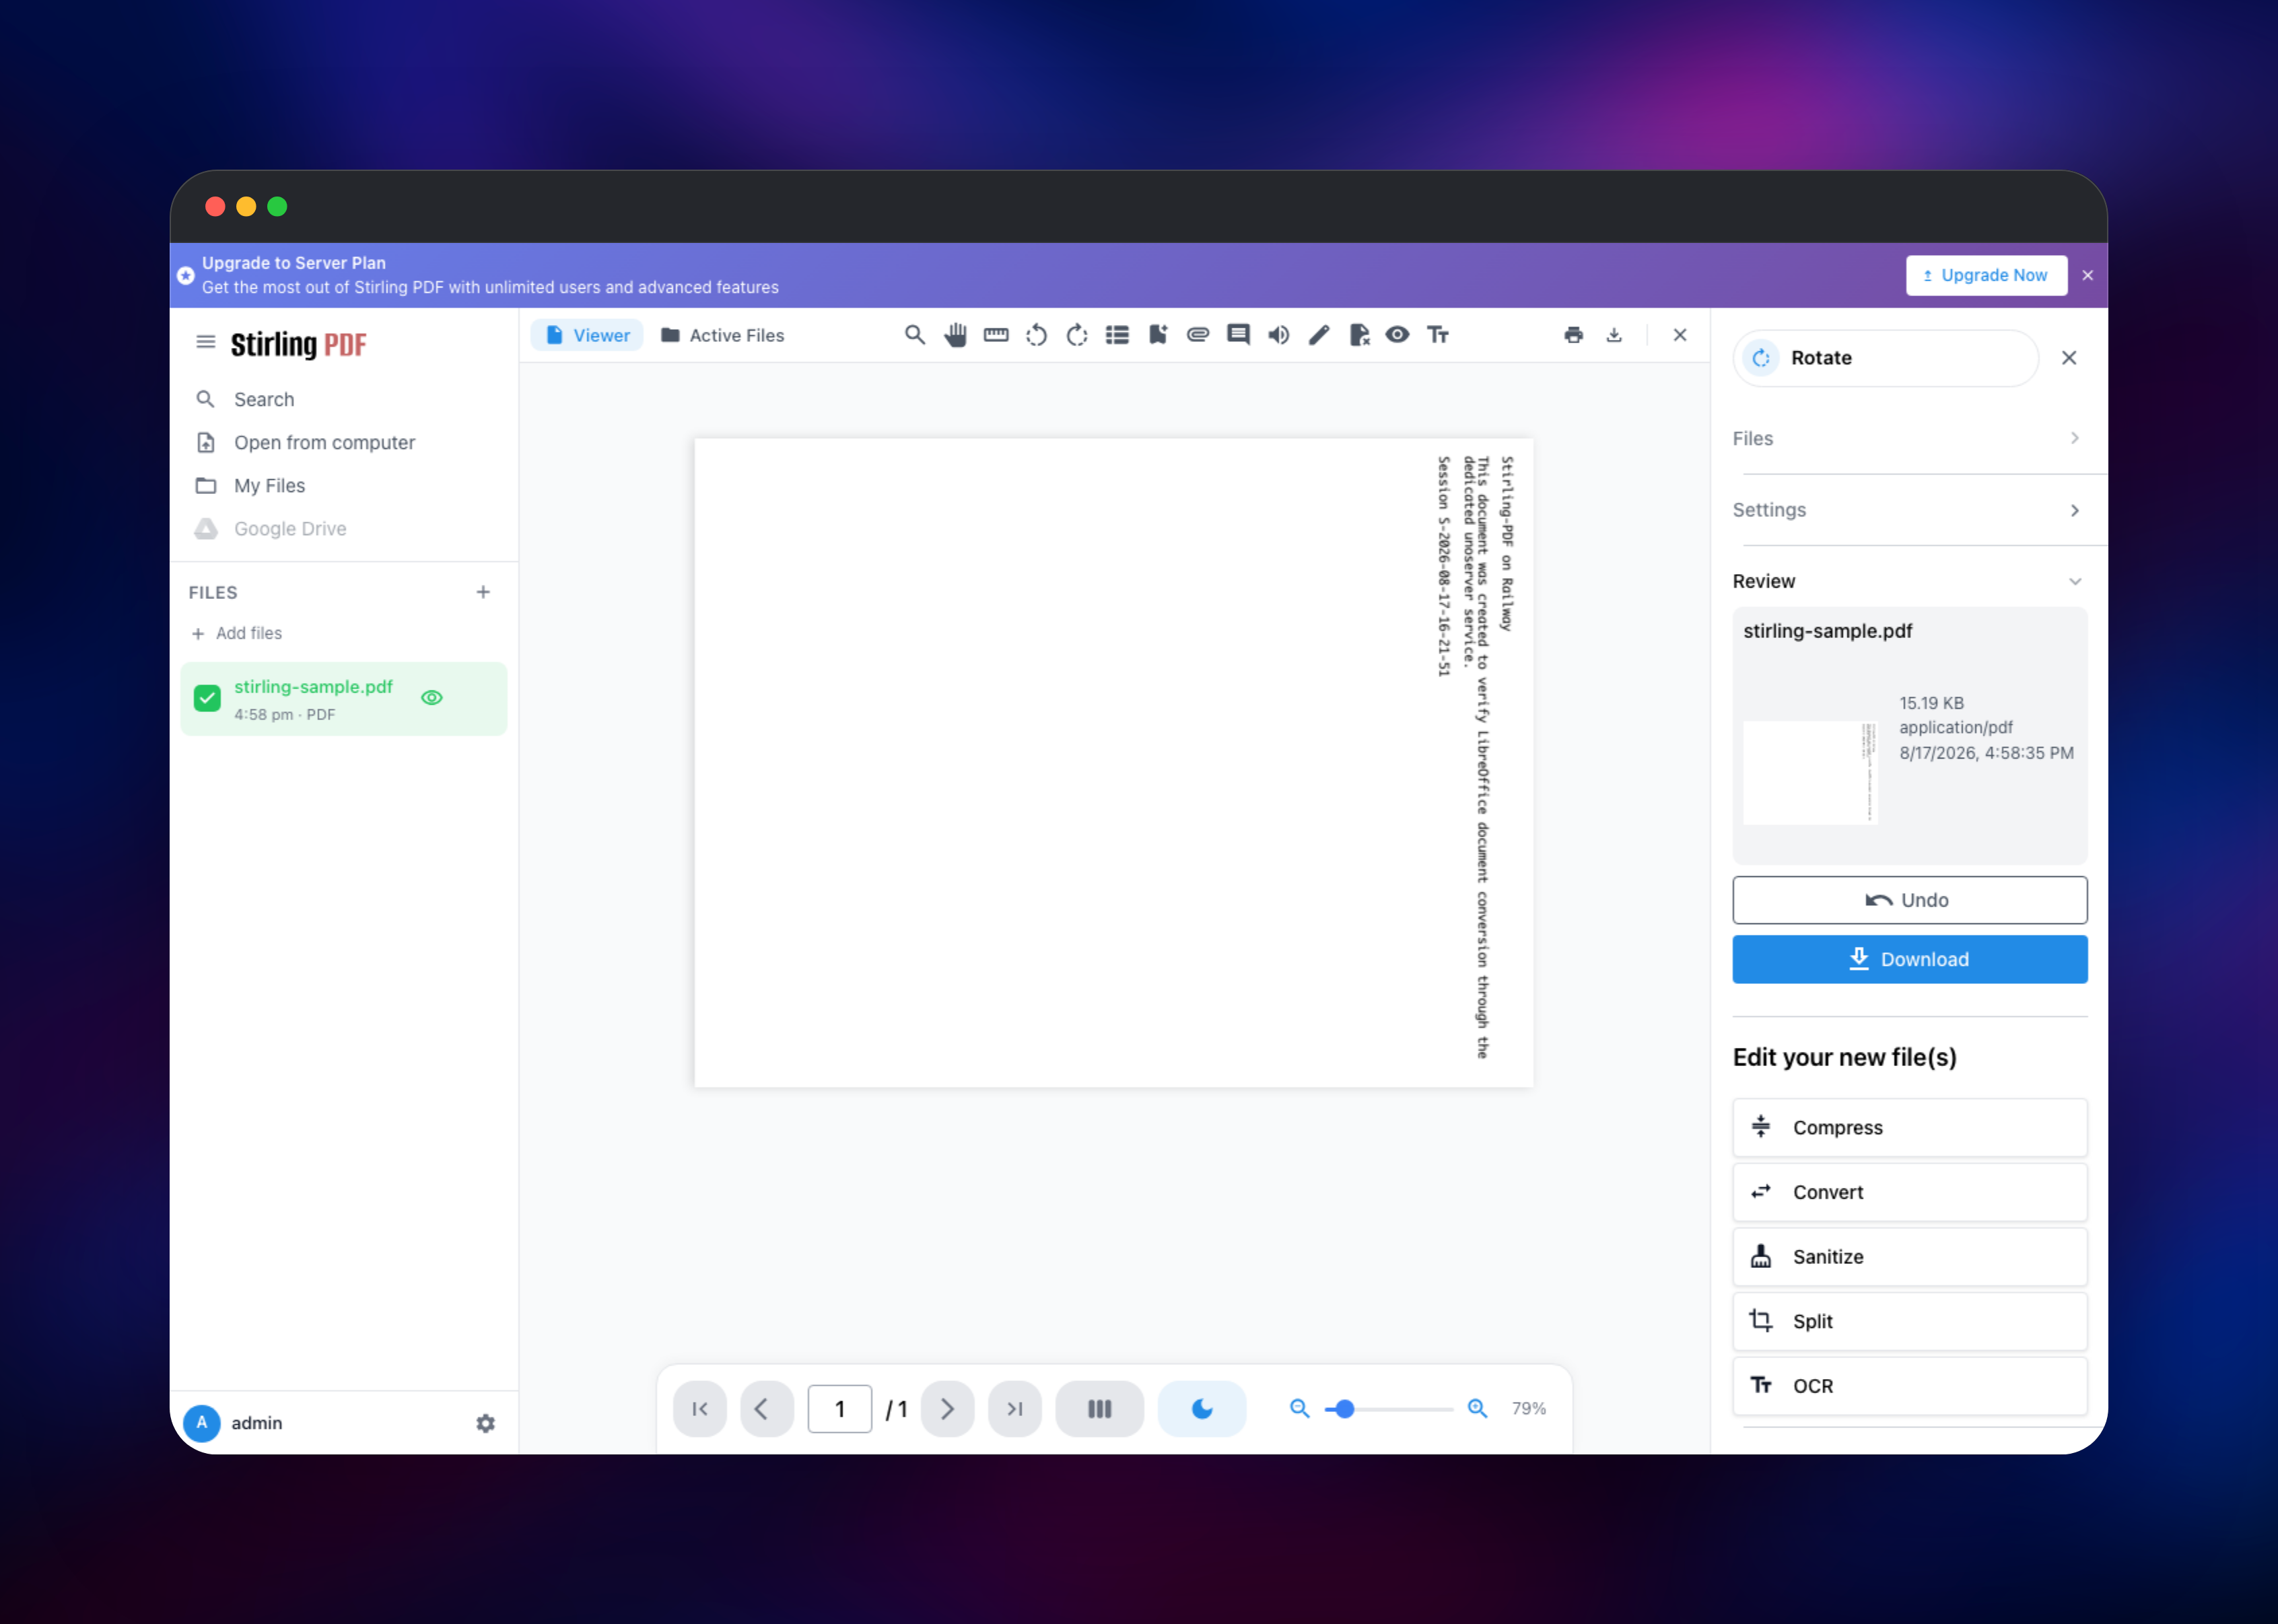Print the document with printer icon

pos(1574,335)
